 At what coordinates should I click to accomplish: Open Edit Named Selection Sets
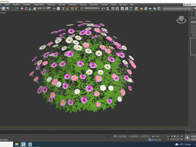tap(82, 9)
